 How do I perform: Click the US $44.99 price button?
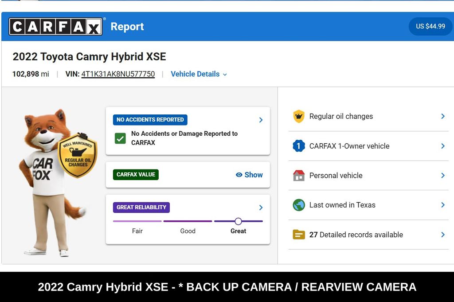(430, 26)
